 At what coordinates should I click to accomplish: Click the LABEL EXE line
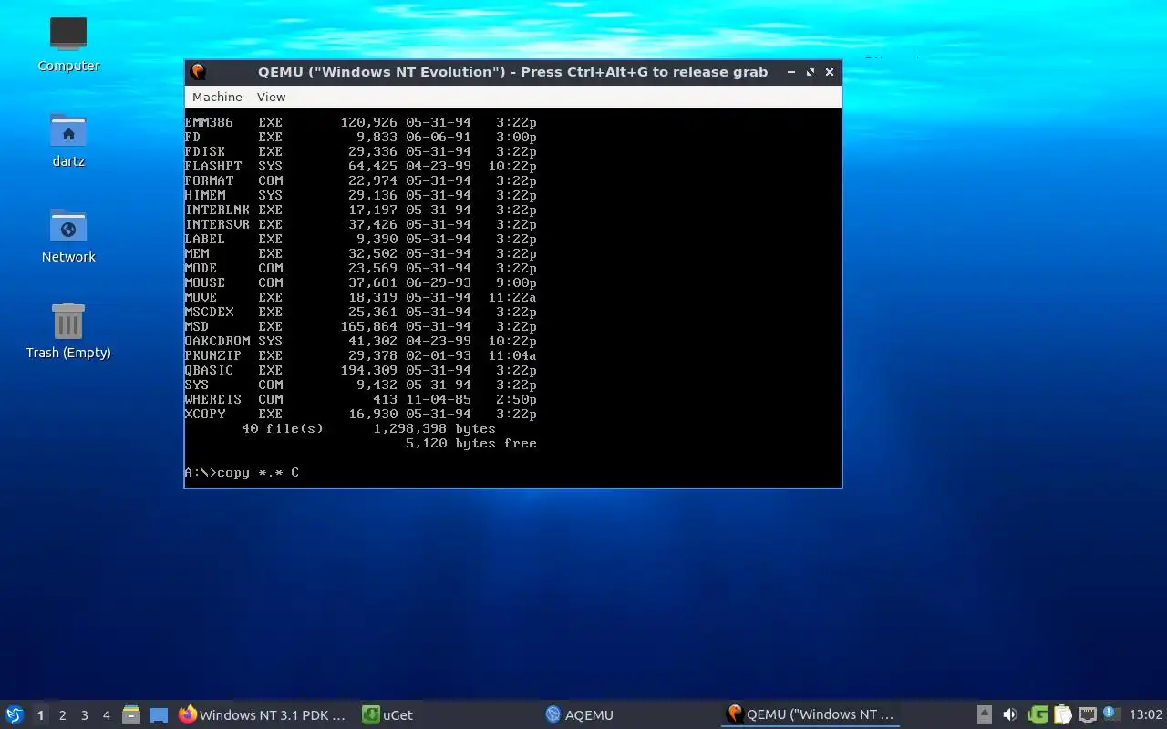click(361, 239)
